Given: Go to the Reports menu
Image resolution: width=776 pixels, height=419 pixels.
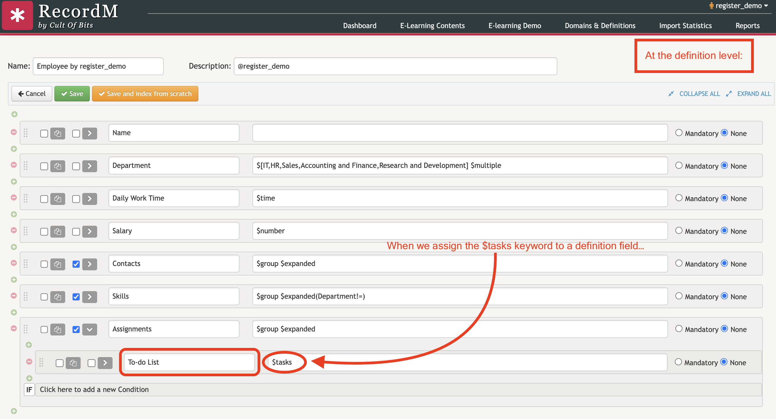Looking at the screenshot, I should coord(747,26).
